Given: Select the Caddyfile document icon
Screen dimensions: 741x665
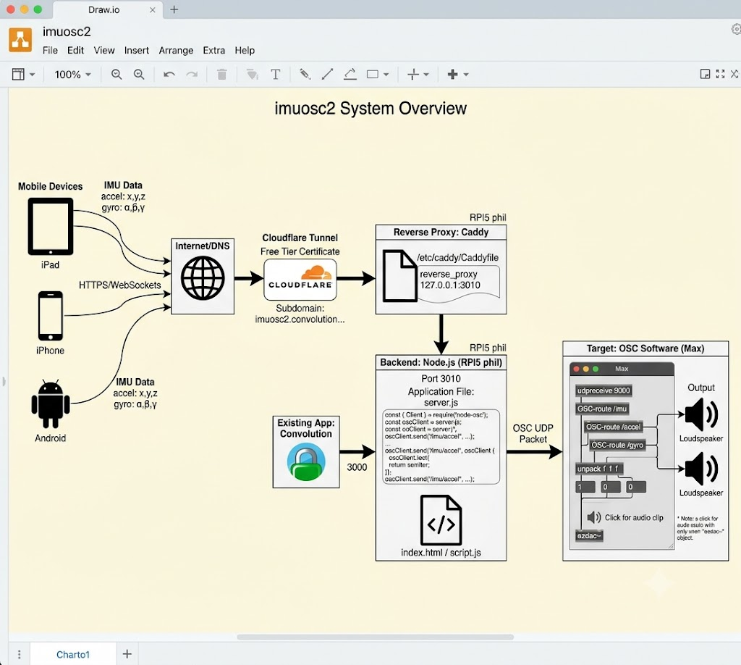Looking at the screenshot, I should pos(399,276).
